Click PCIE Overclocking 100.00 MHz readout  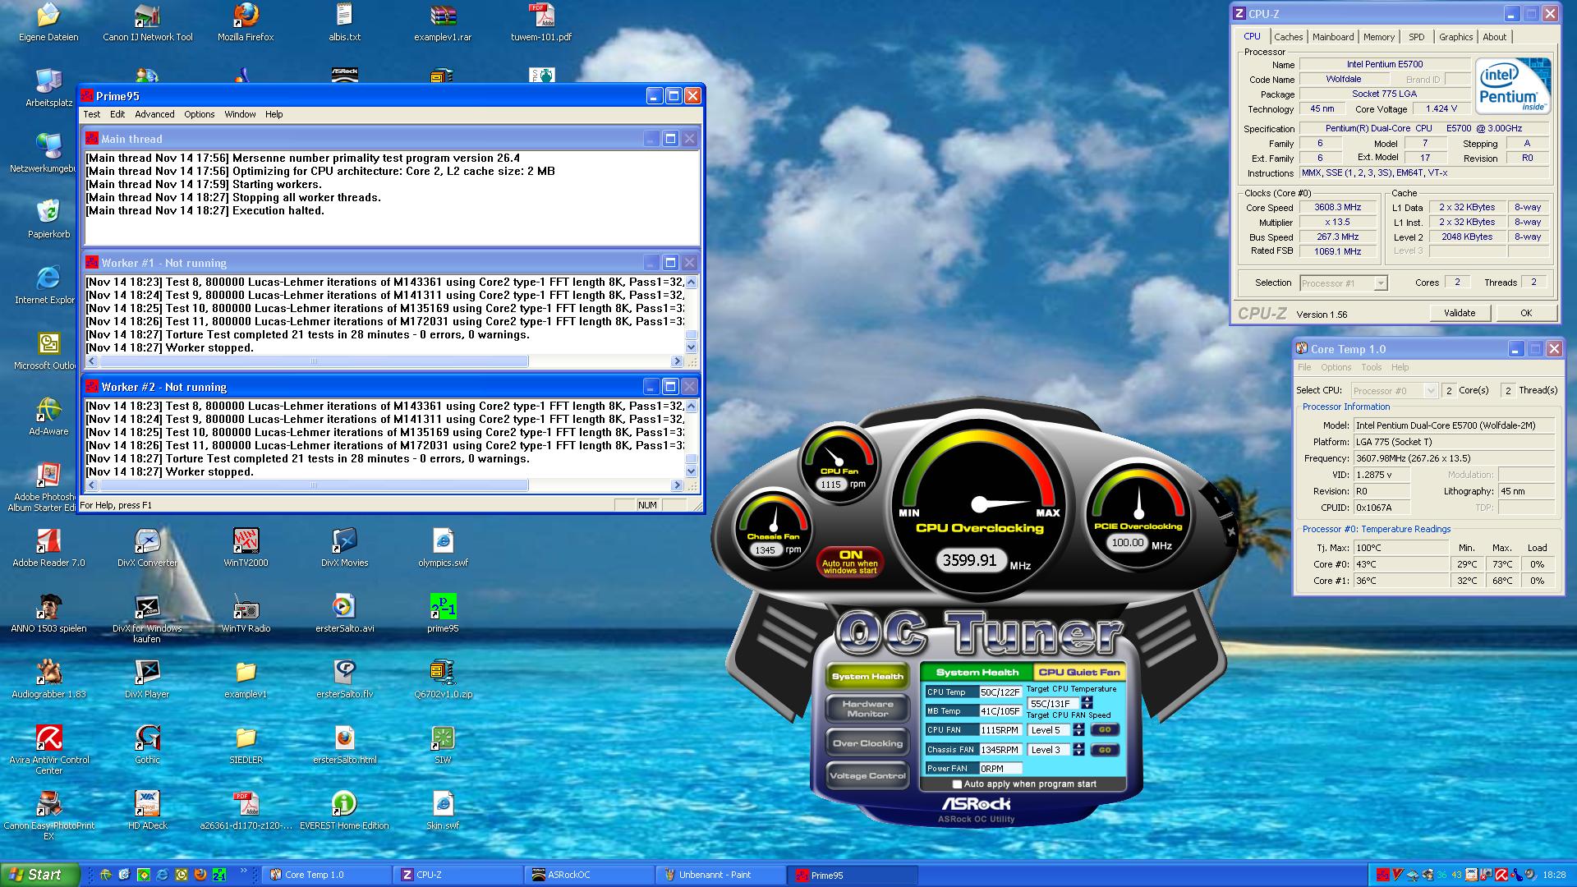(1127, 543)
